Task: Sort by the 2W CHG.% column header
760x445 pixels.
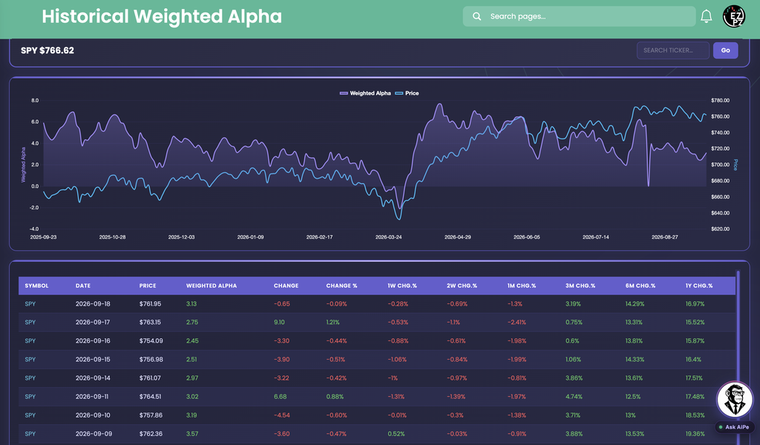Action: click(462, 286)
